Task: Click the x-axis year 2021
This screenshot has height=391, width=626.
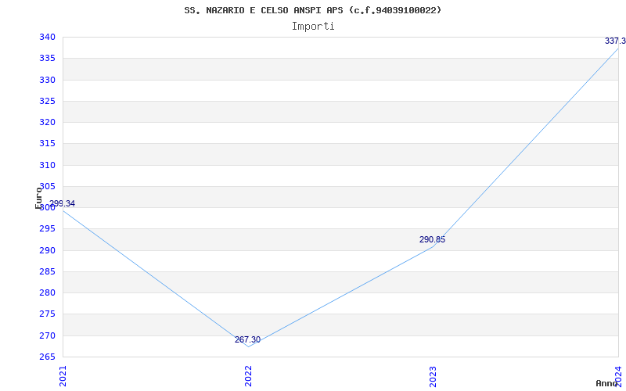Action: tap(63, 376)
